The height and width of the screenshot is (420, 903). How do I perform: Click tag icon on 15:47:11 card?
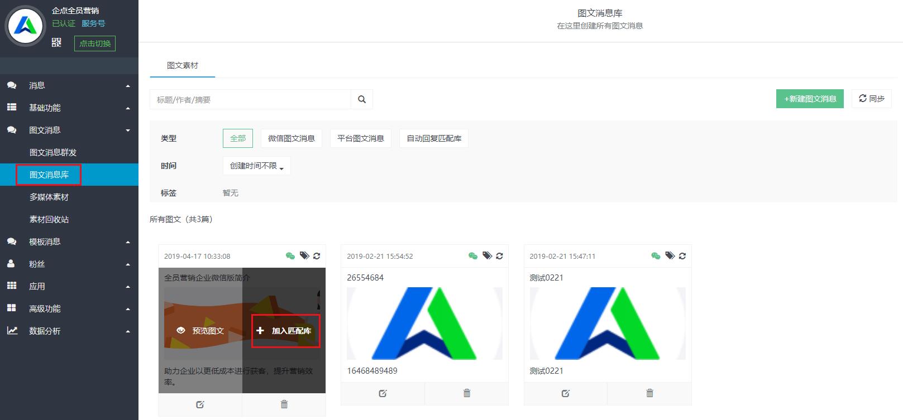pyautogui.click(x=670, y=255)
